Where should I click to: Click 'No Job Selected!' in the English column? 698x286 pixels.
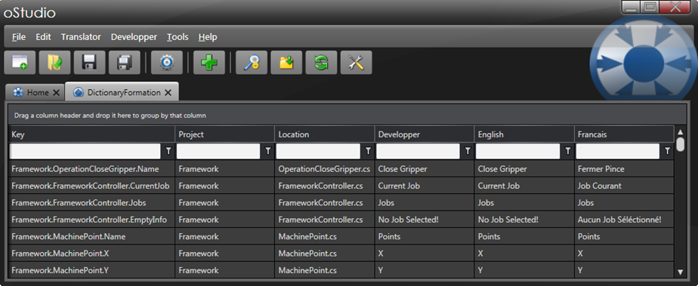[524, 220]
